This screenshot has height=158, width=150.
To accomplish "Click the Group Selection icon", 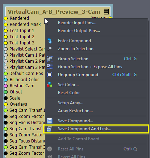I will [50, 59].
